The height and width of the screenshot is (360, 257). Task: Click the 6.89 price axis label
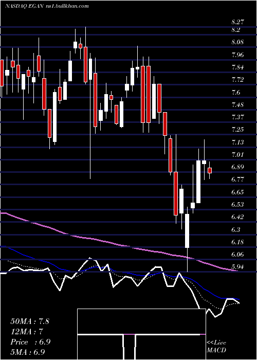237,167
